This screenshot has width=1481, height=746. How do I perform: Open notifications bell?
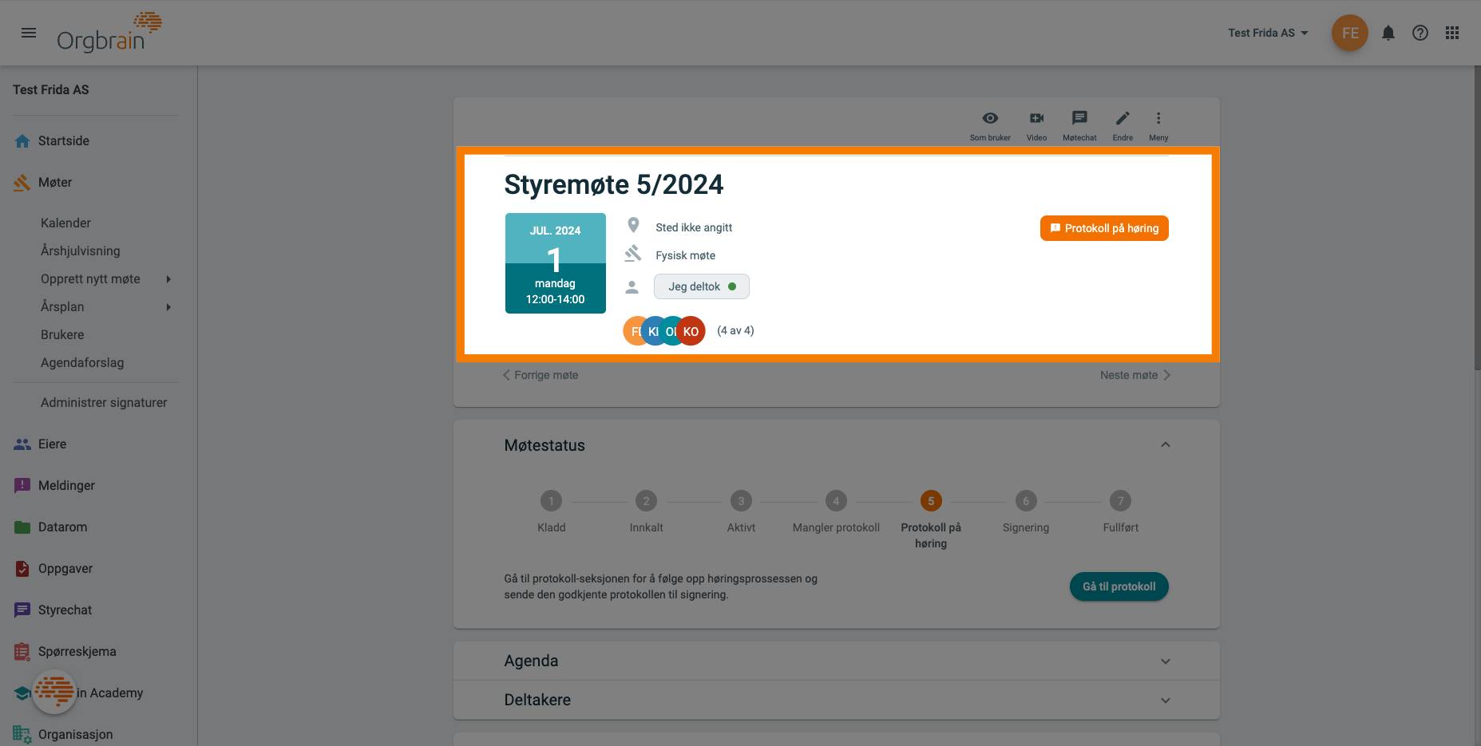[1388, 33]
